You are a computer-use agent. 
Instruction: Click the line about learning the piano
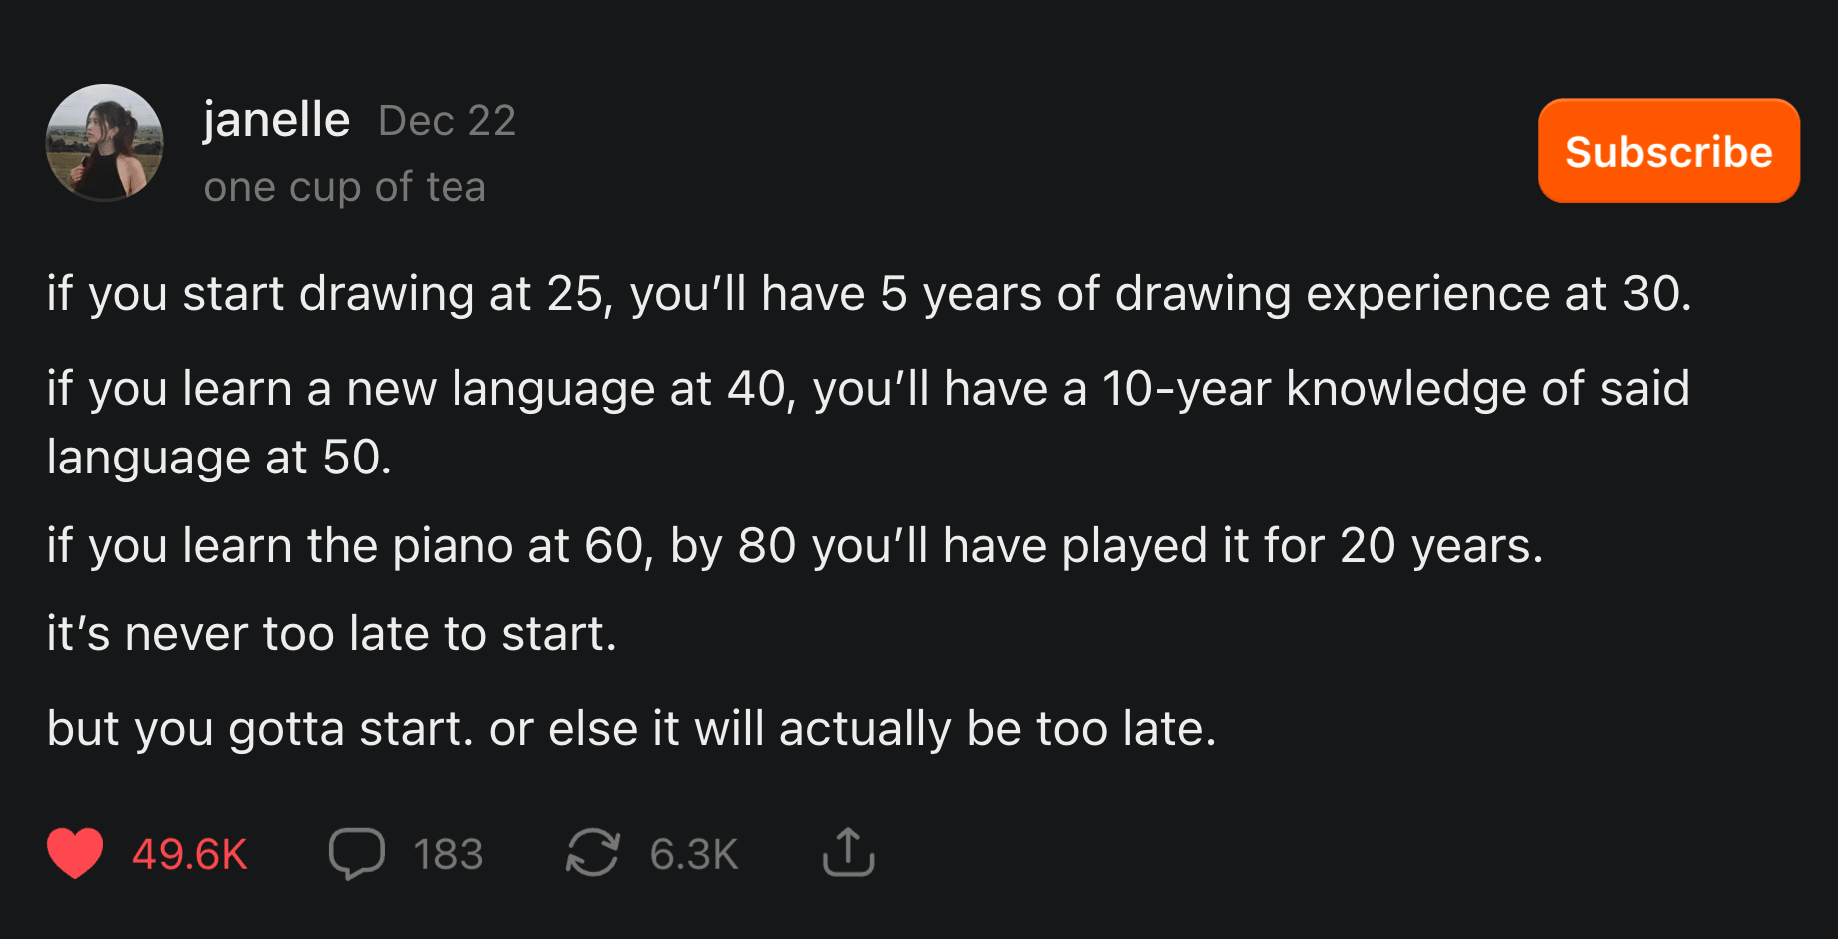point(794,546)
